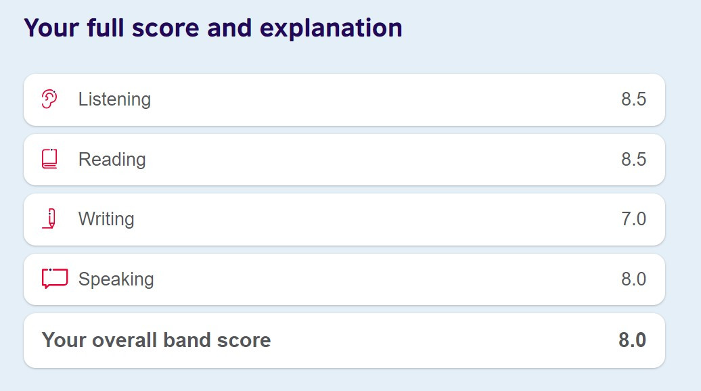Click the Listening score value 8.5
The height and width of the screenshot is (391, 701).
(633, 99)
